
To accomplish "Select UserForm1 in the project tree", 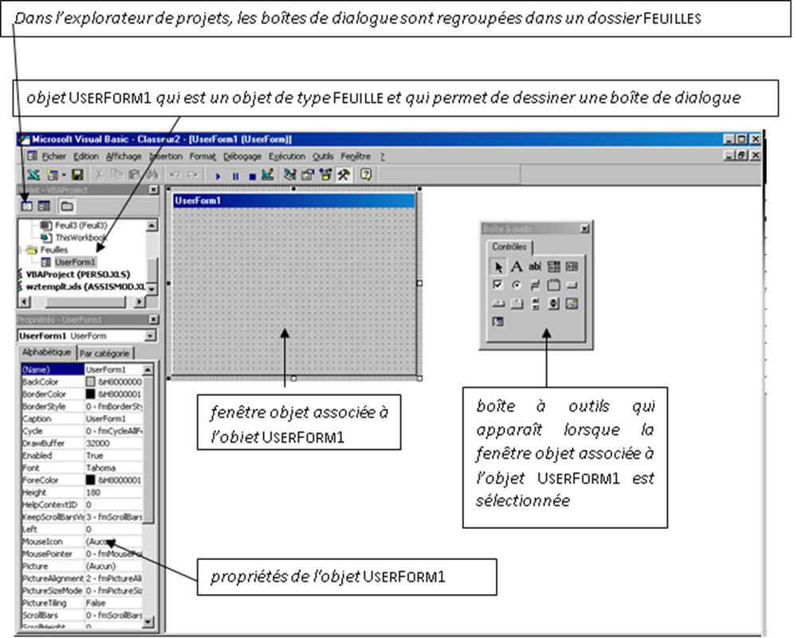I will coord(75,262).
